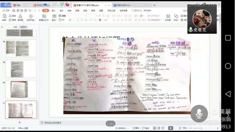Open the zoom percentage dropdown (78%)
Image resolution: width=235 pixels, height=132 pixels.
coord(185,128)
